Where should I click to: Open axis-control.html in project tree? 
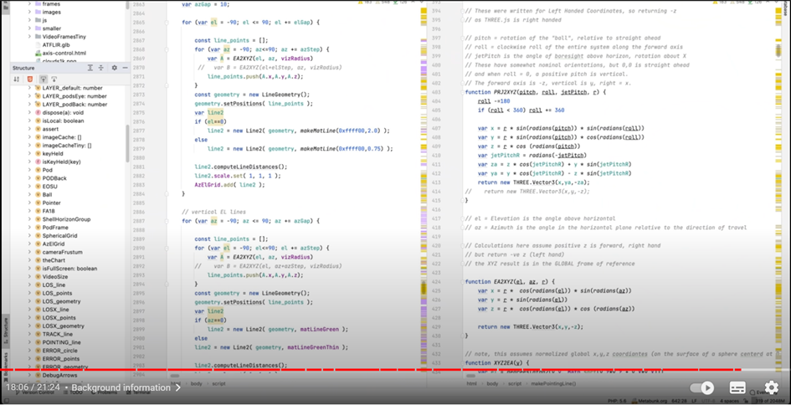pos(59,53)
